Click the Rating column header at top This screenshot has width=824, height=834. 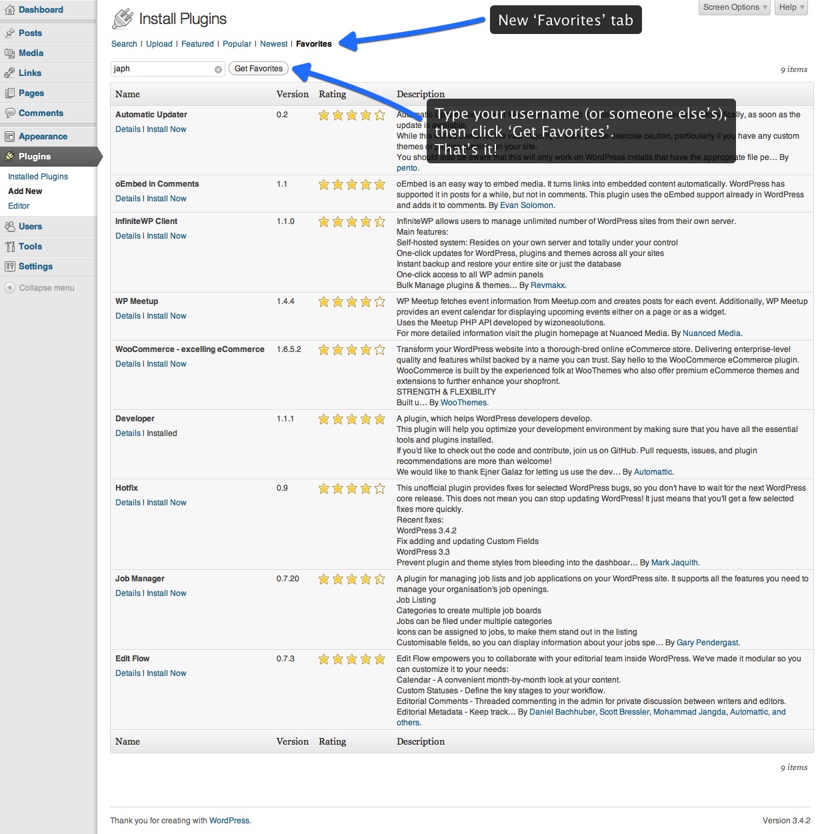[x=332, y=94]
